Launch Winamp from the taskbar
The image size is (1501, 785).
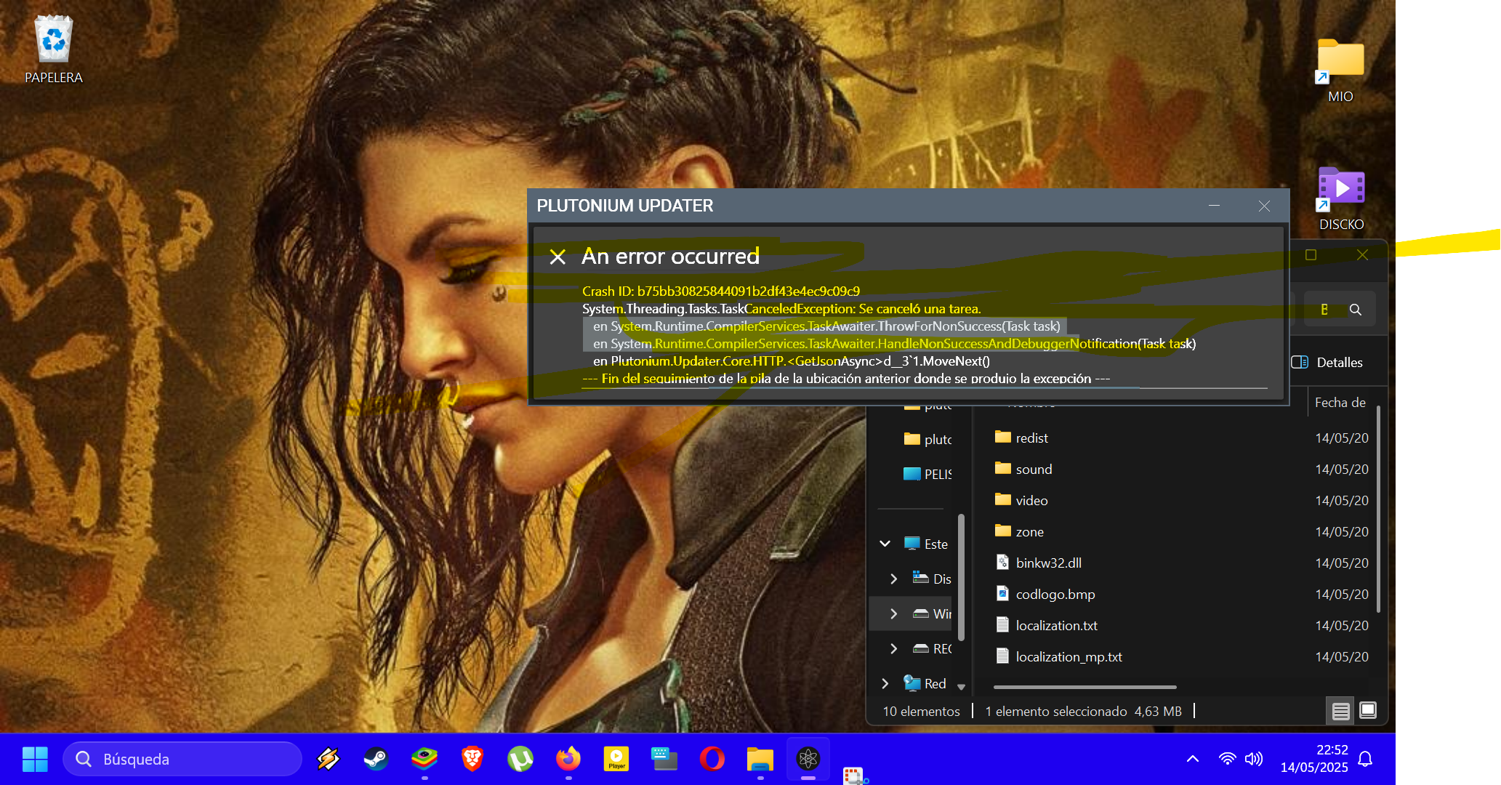coord(329,759)
